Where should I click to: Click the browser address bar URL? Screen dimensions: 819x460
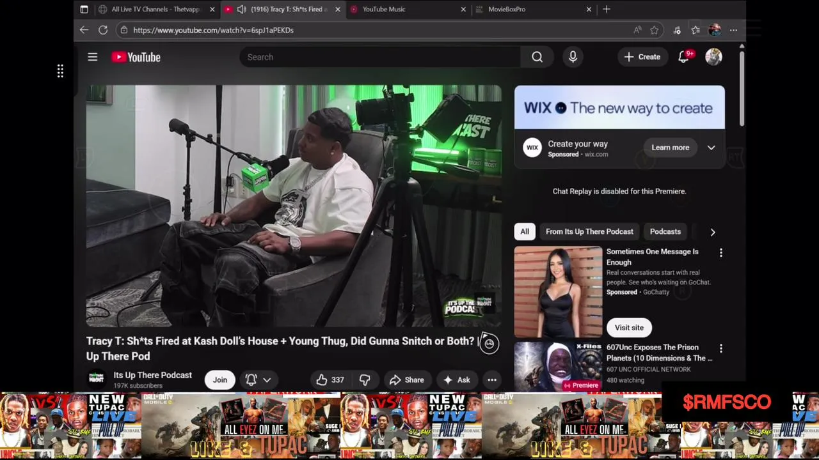point(213,30)
